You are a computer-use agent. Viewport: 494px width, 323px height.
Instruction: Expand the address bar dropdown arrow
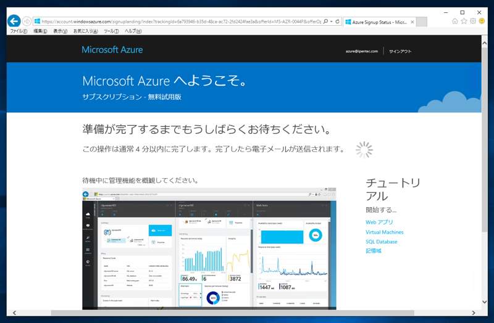click(332, 22)
